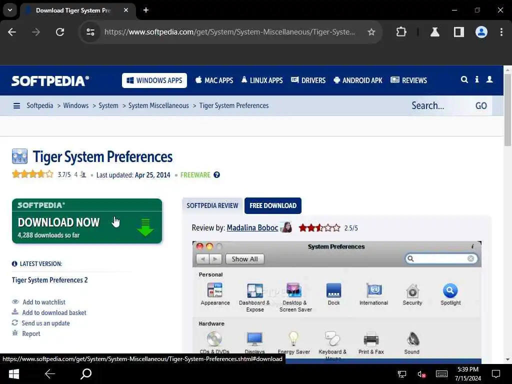The height and width of the screenshot is (384, 512).
Task: Click Add to watchlist
Action: (44, 302)
